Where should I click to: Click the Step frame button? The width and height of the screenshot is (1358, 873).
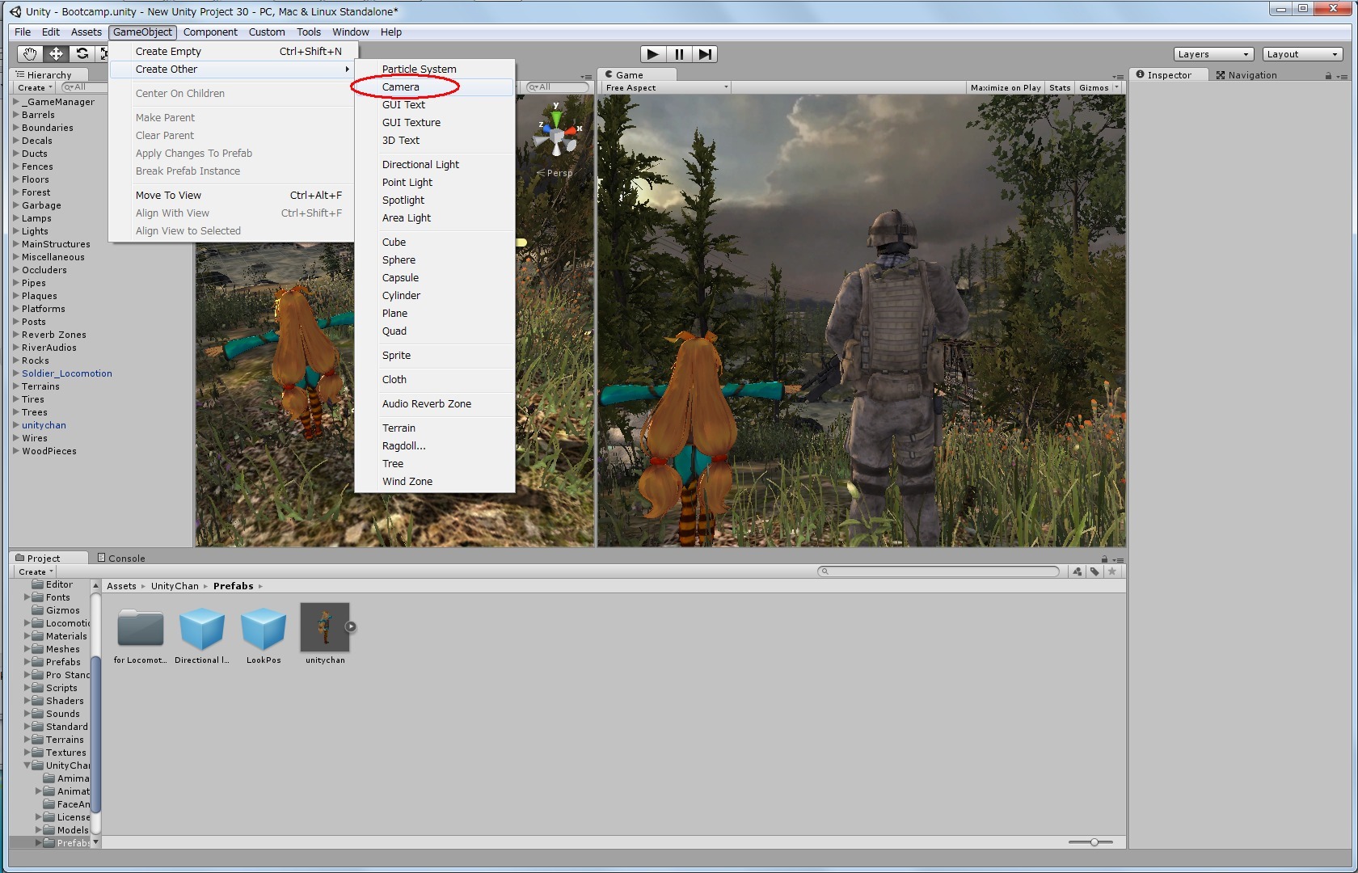[705, 54]
